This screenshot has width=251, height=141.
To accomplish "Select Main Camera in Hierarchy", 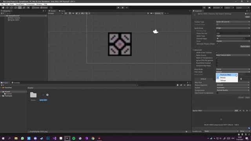I will [x=15, y=18].
